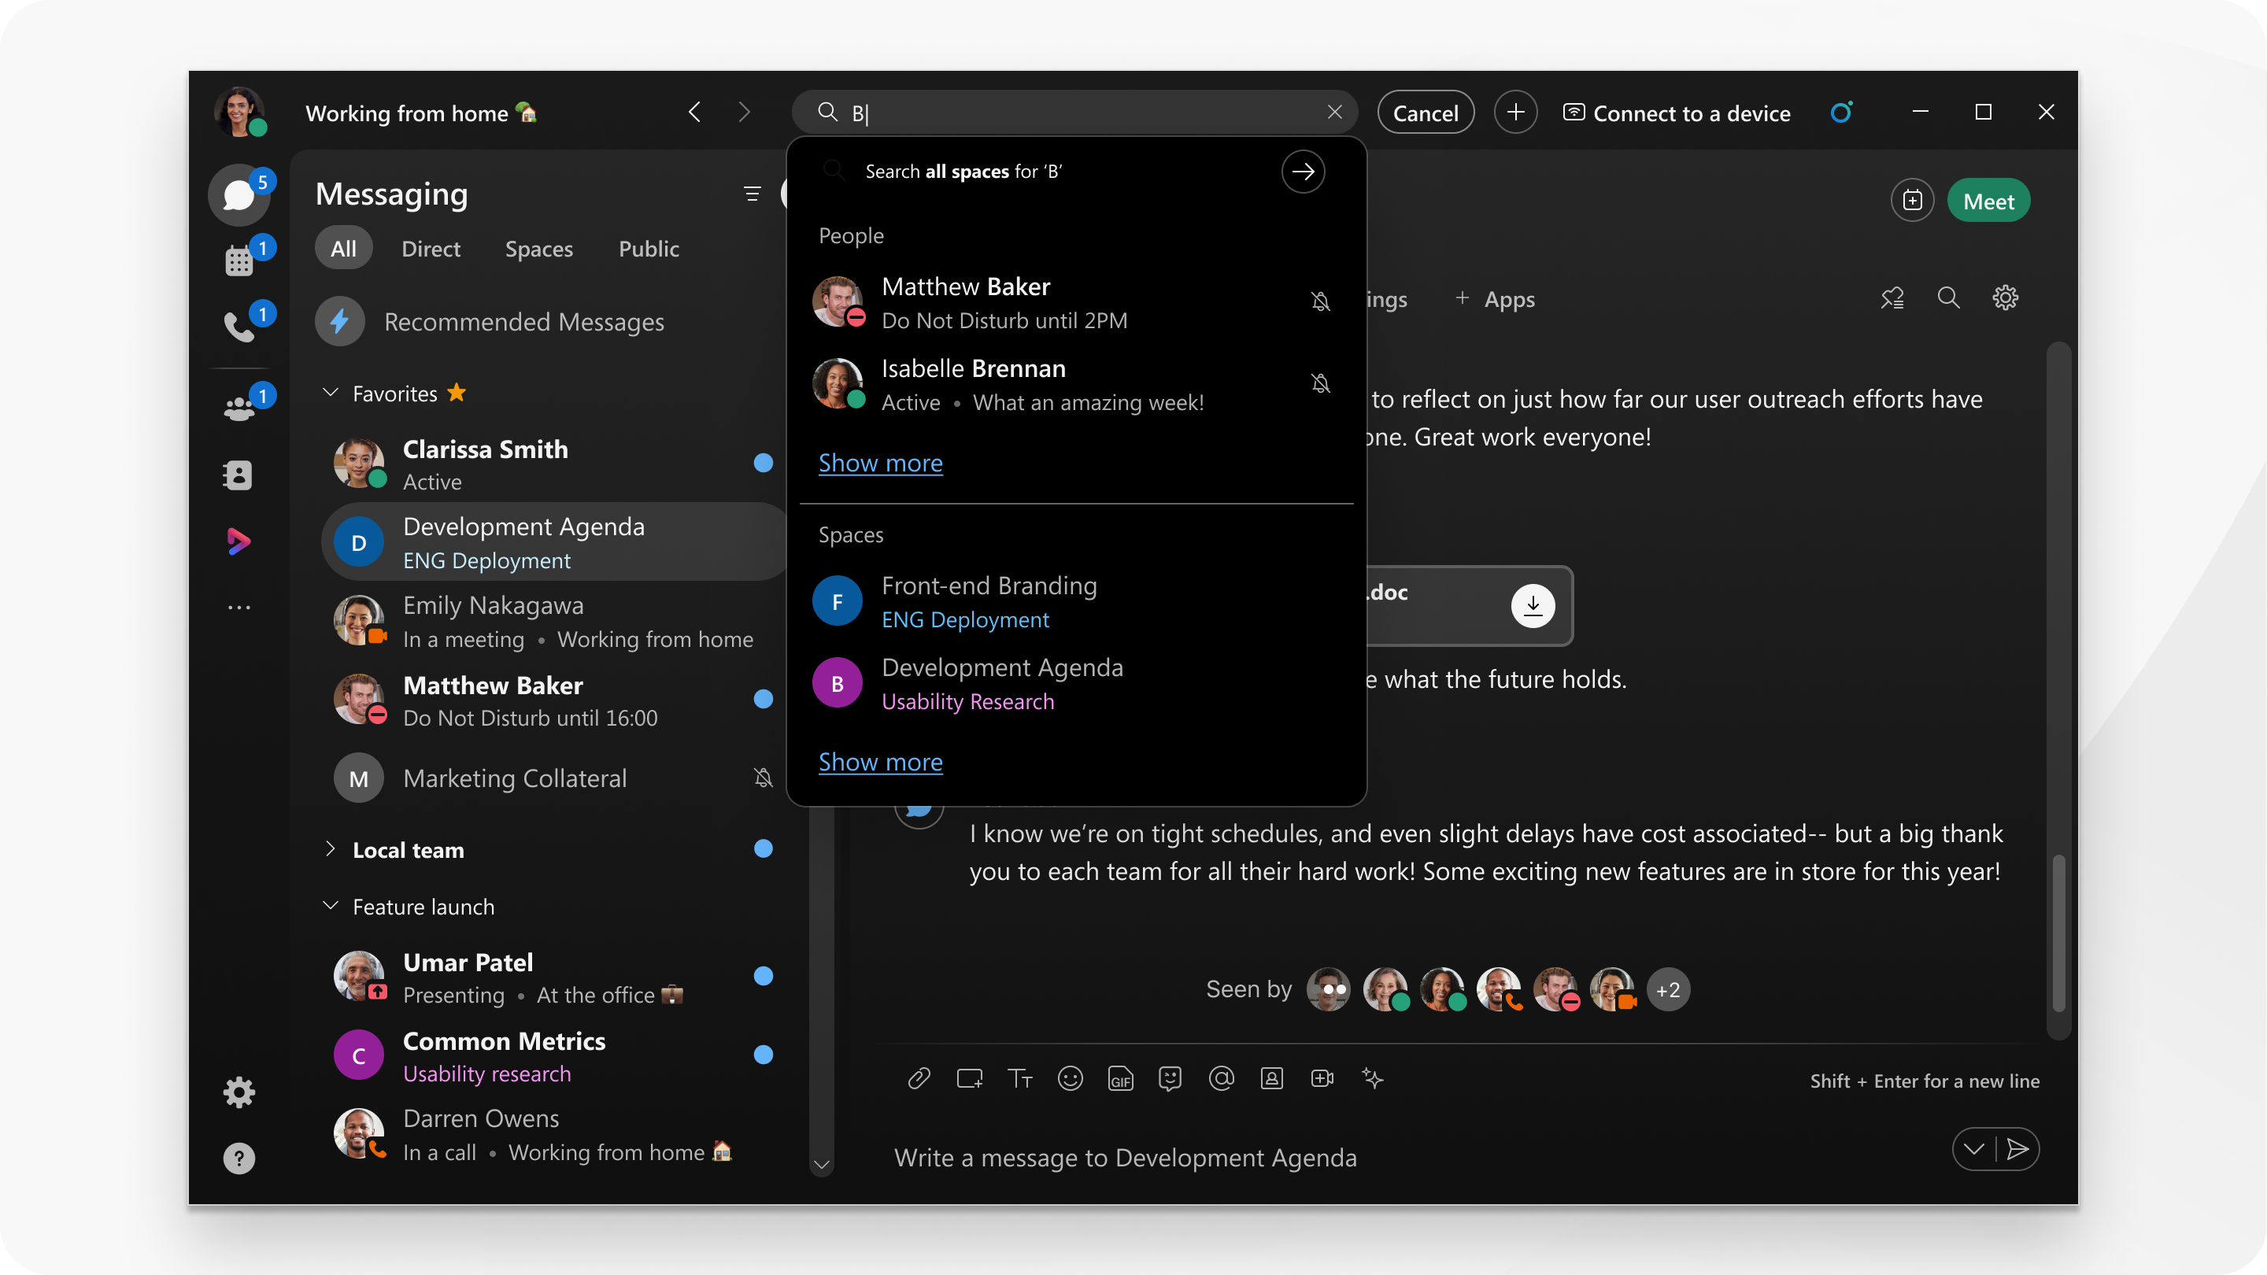Click Show more under People results
This screenshot has height=1275, width=2267.
[882, 460]
